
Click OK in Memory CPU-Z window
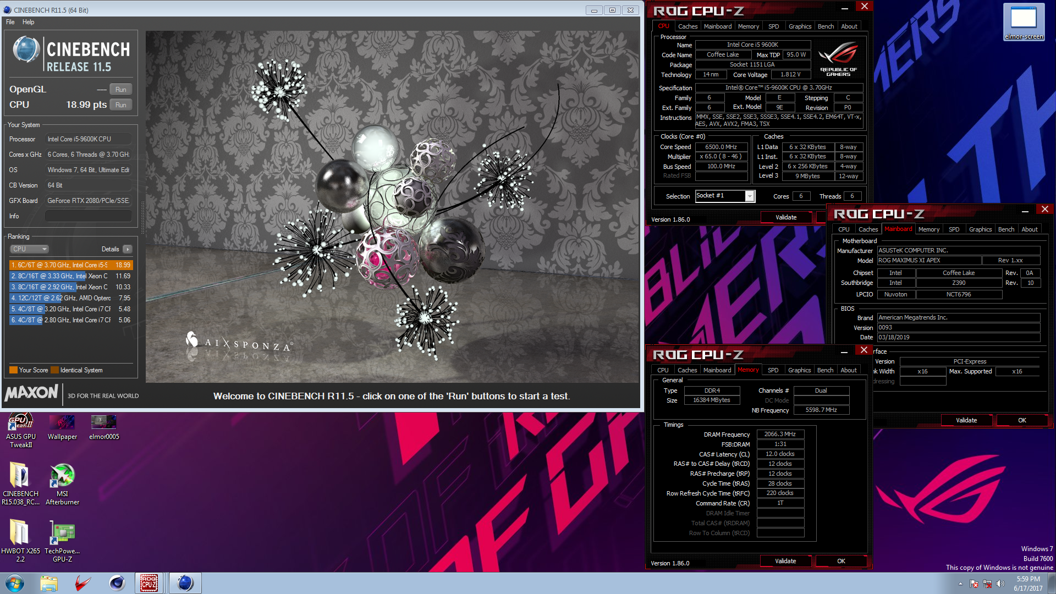tap(841, 561)
